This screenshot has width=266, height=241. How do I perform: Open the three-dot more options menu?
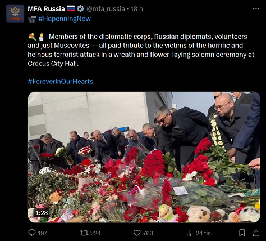click(x=256, y=8)
